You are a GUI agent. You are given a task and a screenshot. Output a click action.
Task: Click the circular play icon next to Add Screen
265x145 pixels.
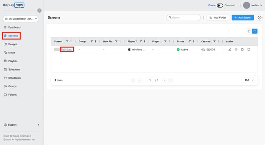tap(259, 17)
